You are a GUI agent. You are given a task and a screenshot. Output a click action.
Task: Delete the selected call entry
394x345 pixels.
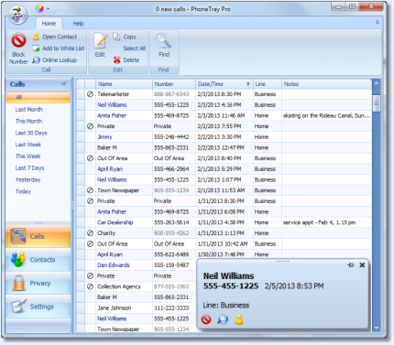[x=126, y=60]
